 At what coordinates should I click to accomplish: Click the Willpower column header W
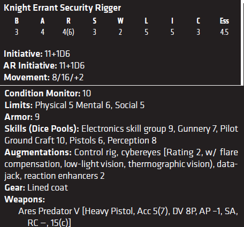(x=120, y=21)
